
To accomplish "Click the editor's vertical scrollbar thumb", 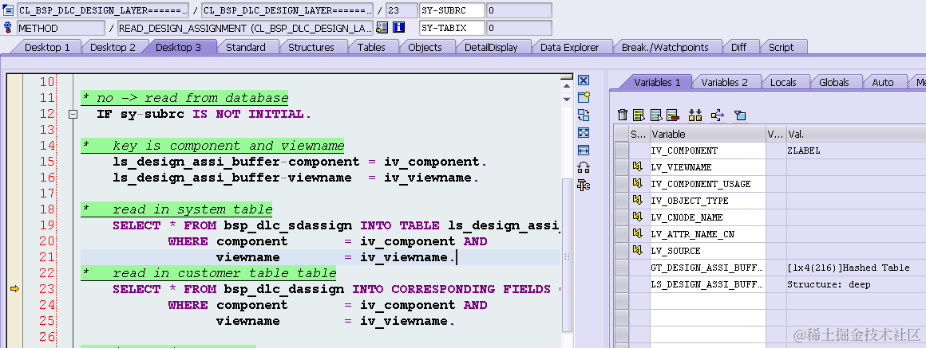I will tap(567, 254).
